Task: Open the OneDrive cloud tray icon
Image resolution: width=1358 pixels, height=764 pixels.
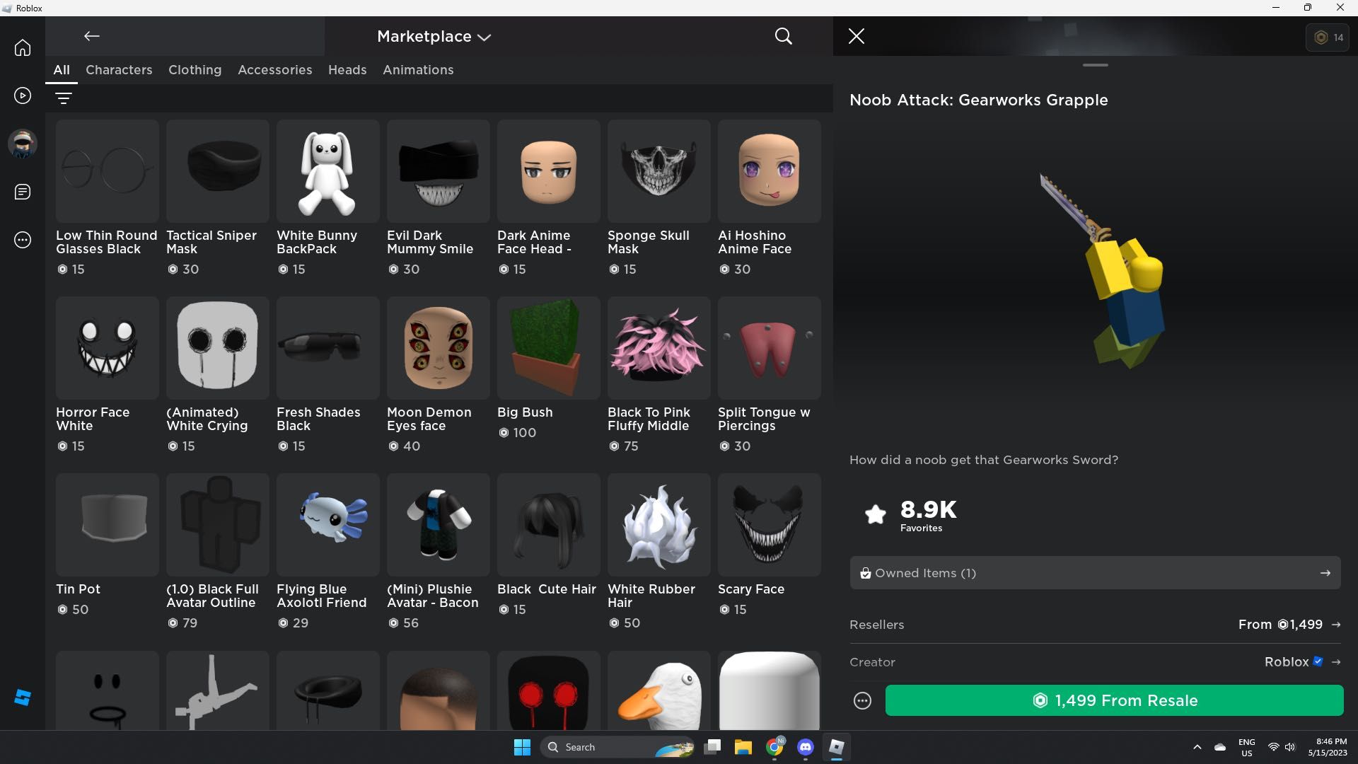Action: 1220,747
